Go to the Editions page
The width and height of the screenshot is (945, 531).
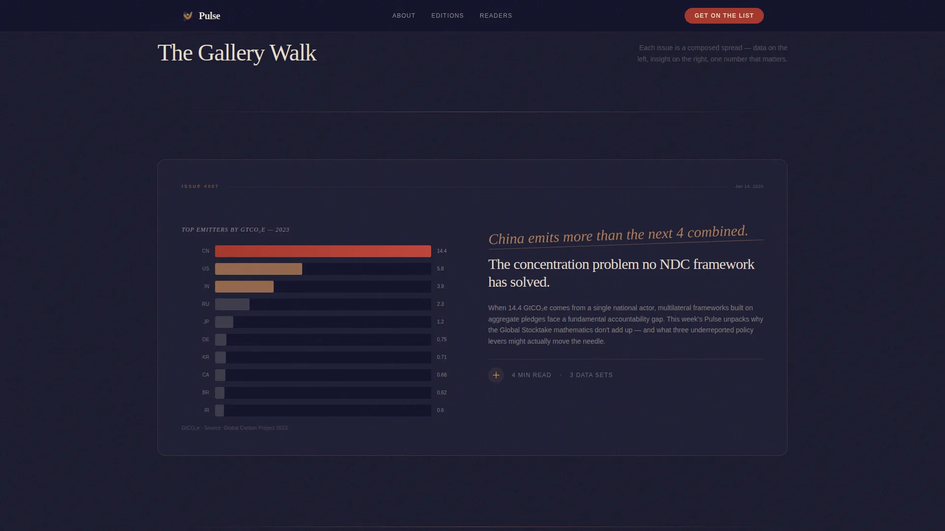pos(447,16)
